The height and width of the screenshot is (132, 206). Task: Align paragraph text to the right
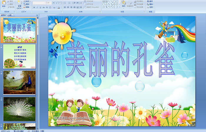pos(71,7)
